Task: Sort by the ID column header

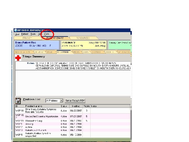Action: point(20,106)
